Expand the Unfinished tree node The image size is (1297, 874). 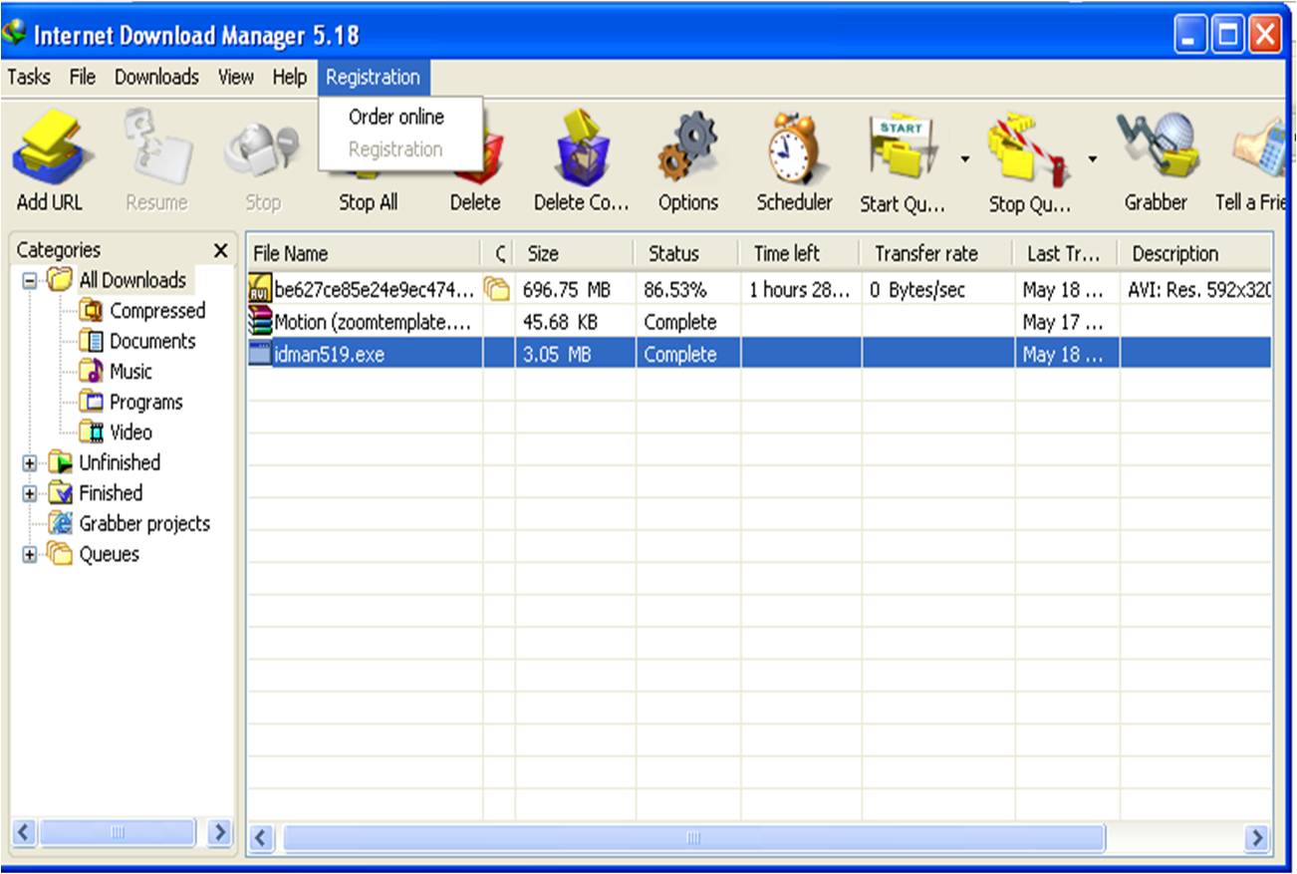click(x=29, y=463)
